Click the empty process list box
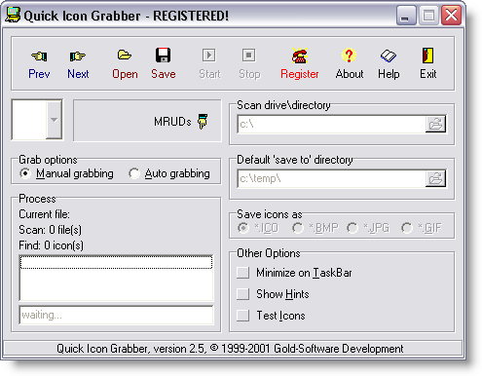 tap(116, 278)
